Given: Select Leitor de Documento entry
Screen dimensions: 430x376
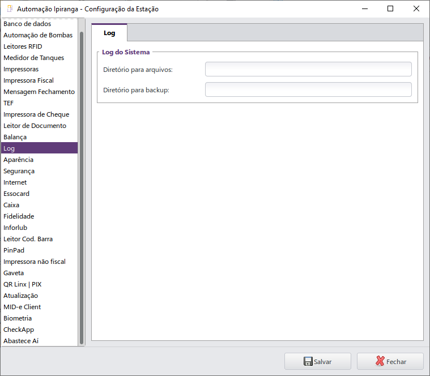Looking at the screenshot, I should (x=40, y=126).
